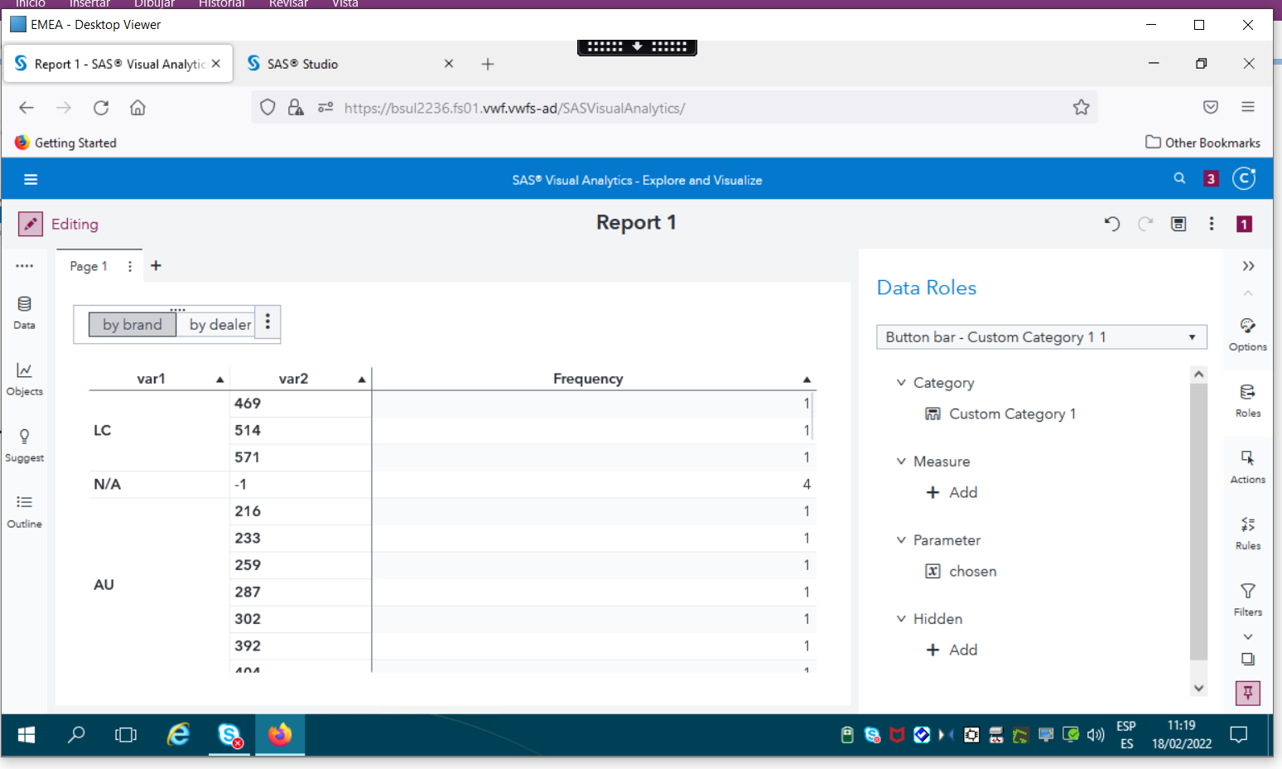Collapse the Measure section
Image resolution: width=1282 pixels, height=769 pixels.
click(x=901, y=461)
